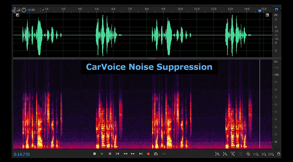
Task: Click the volume knob beside +0 dB
Action: (x=24, y=9)
